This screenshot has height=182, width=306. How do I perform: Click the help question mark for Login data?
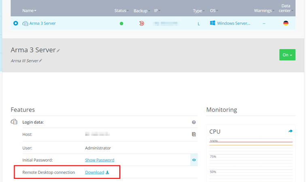(x=193, y=122)
